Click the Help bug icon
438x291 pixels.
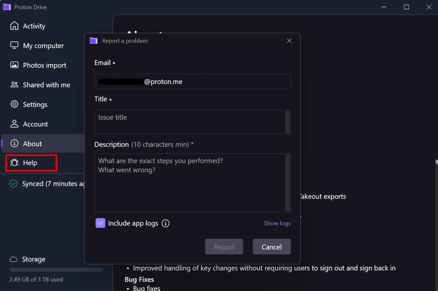tap(14, 163)
